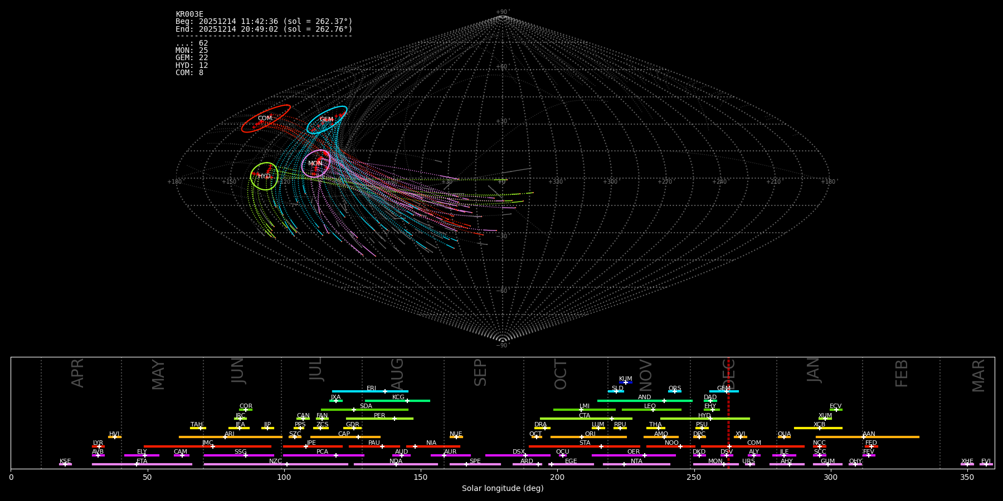Click the 200 tick on solar longitude axis
Viewport: 1003px width, 501px height.
click(x=557, y=477)
